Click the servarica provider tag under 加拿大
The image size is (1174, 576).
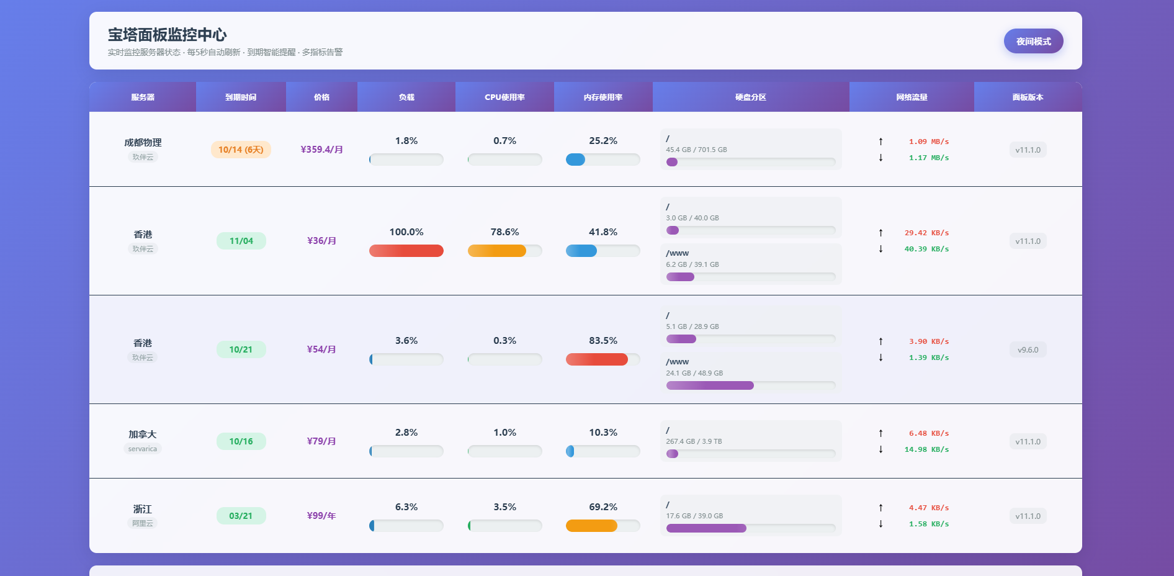(143, 449)
